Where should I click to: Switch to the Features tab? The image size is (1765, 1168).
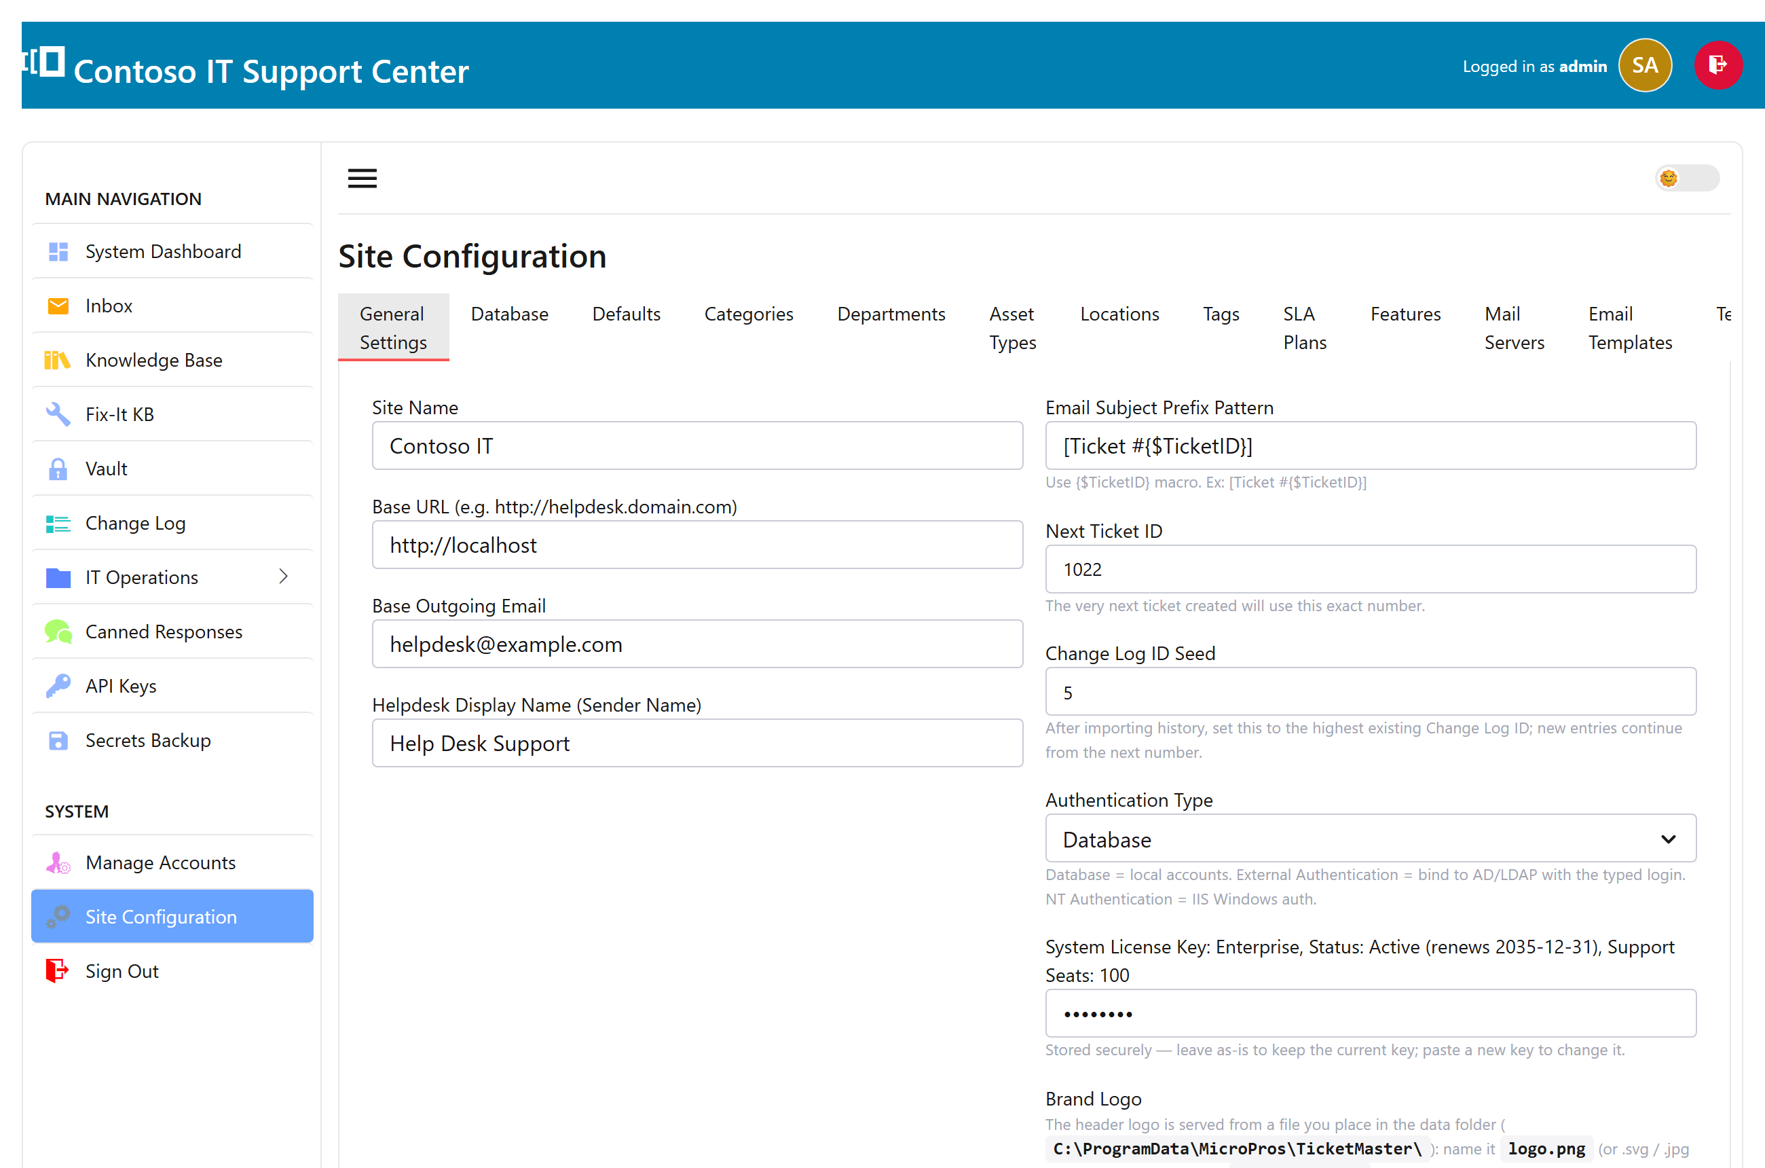[x=1405, y=314]
